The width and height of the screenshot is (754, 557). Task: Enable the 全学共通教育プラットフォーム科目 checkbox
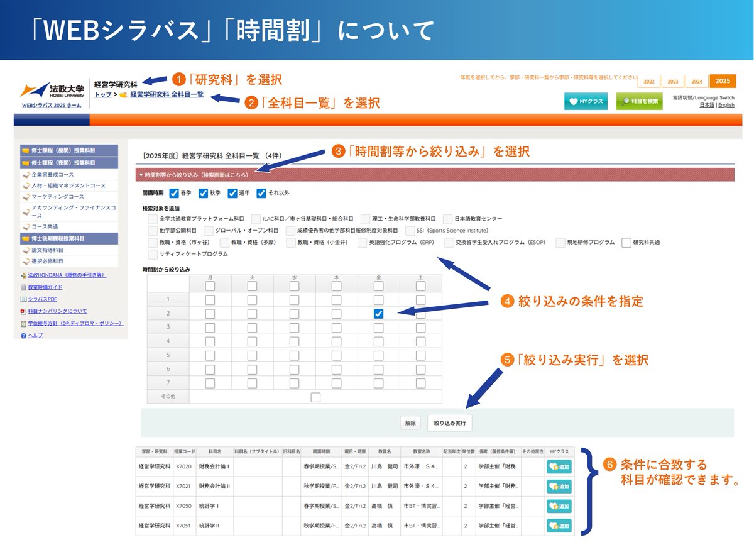tap(151, 218)
